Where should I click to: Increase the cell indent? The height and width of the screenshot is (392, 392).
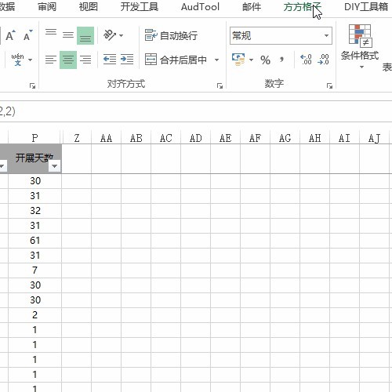click(127, 60)
